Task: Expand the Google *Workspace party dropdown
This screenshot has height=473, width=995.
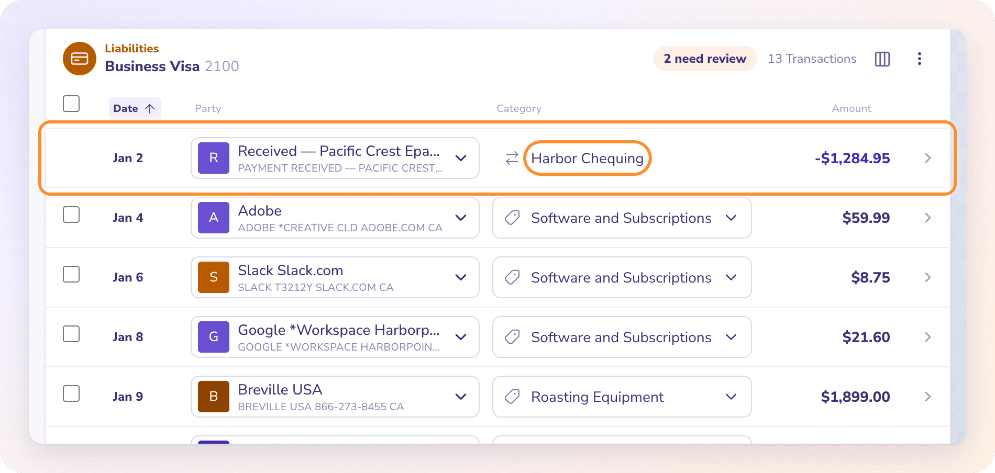Action: [461, 337]
